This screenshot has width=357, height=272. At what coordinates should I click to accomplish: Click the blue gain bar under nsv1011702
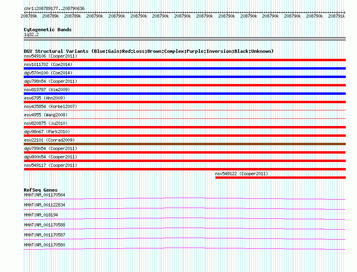[x=185, y=68]
